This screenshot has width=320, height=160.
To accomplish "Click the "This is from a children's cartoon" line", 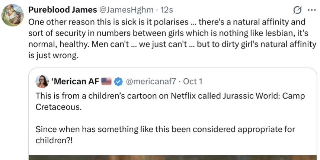I will click(x=170, y=96).
